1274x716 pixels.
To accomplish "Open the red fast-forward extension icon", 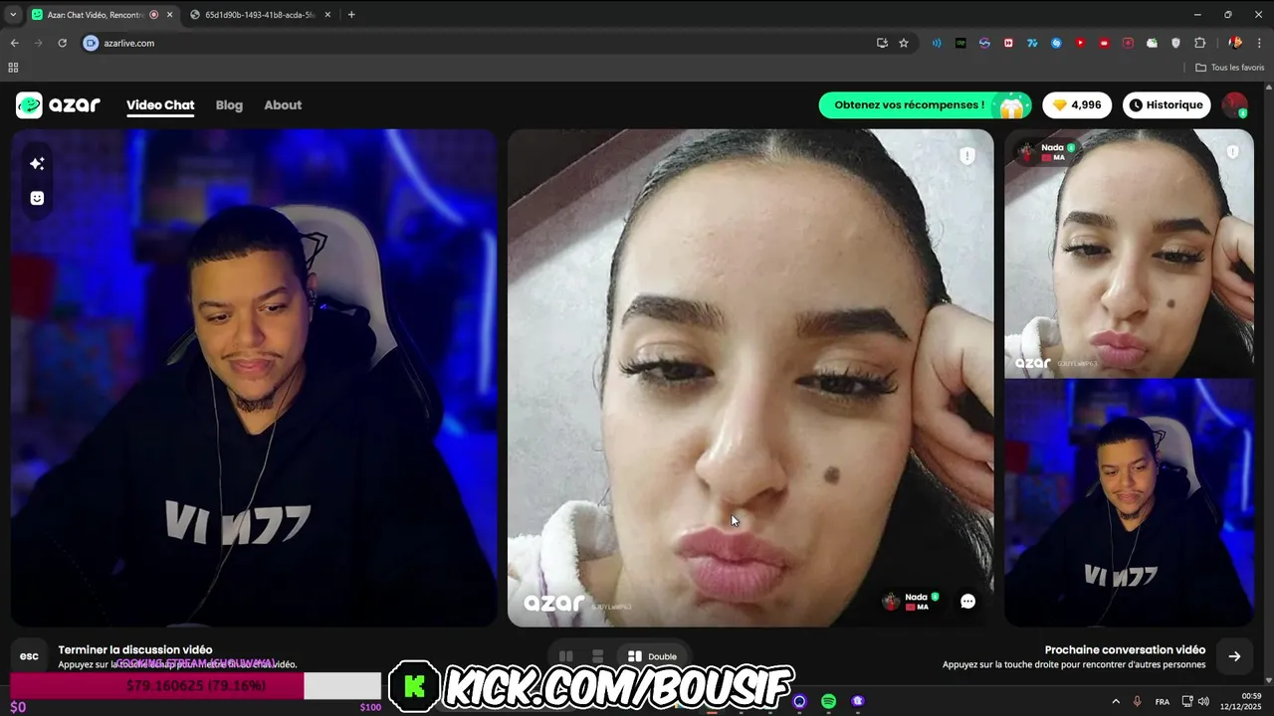I will (x=1008, y=43).
